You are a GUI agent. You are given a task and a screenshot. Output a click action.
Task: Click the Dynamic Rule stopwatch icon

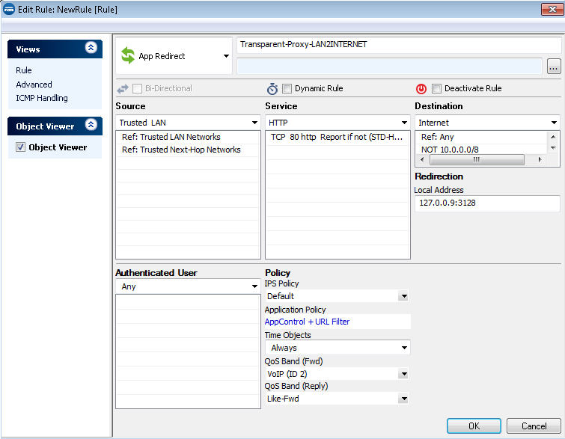point(272,88)
